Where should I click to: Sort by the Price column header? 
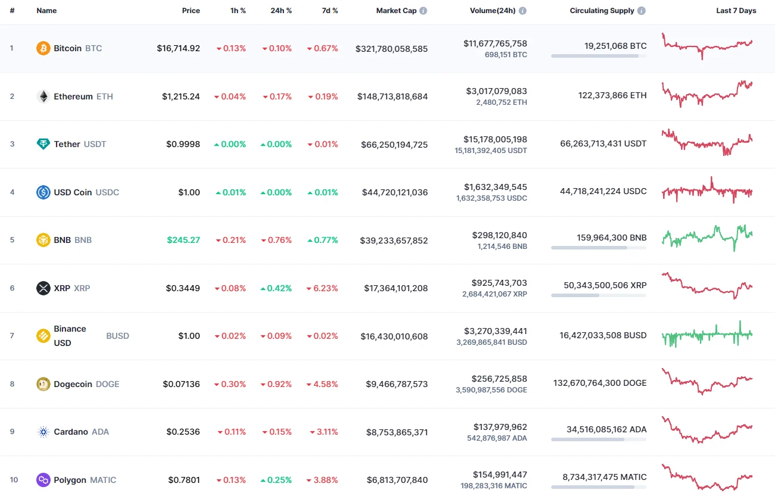pyautogui.click(x=191, y=10)
